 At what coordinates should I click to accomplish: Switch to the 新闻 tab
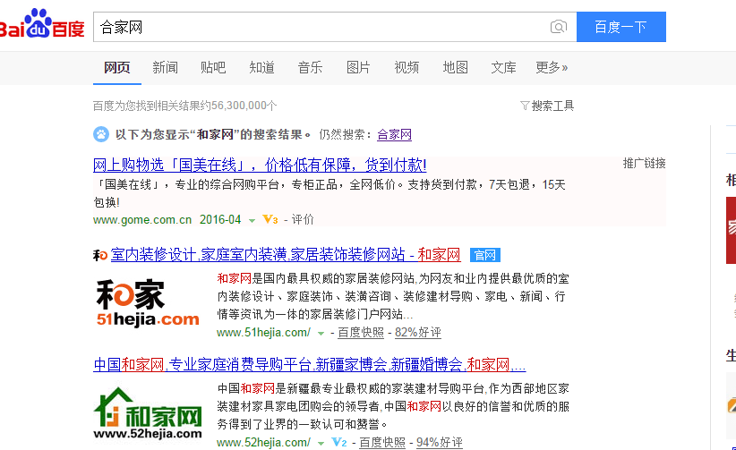(x=166, y=68)
